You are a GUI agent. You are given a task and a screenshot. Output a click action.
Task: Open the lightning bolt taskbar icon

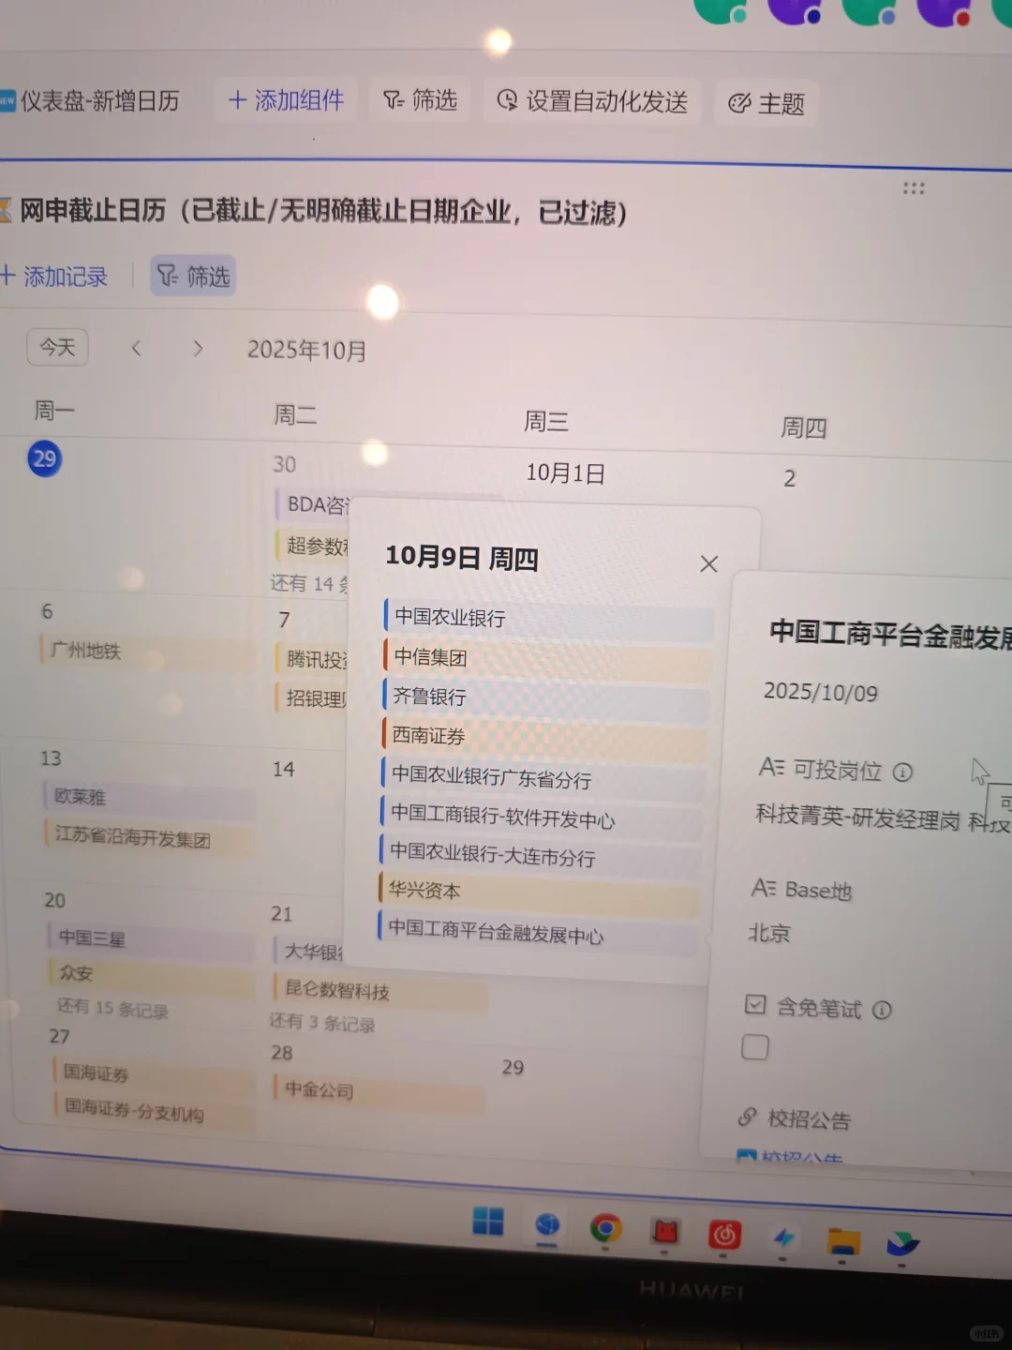point(784,1238)
